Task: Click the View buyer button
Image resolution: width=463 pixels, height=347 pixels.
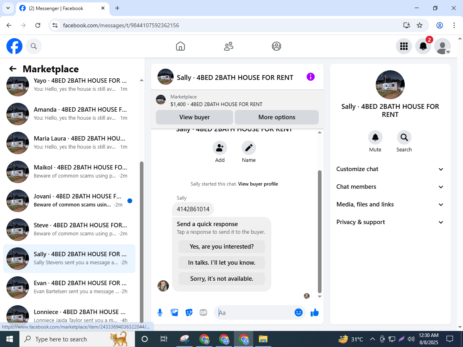Action: 195,117
